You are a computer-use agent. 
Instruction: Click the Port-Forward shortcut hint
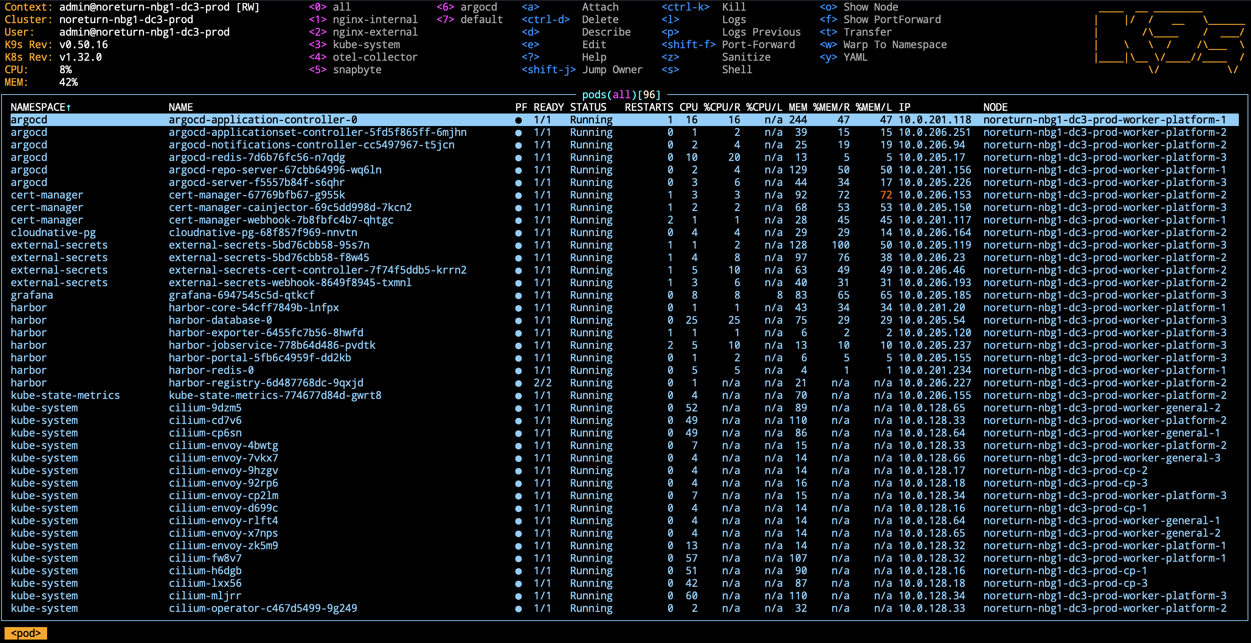(x=758, y=45)
